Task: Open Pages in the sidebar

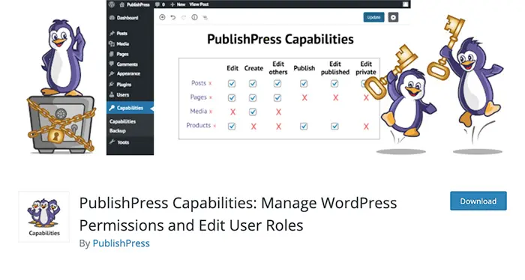Action: tap(118, 54)
